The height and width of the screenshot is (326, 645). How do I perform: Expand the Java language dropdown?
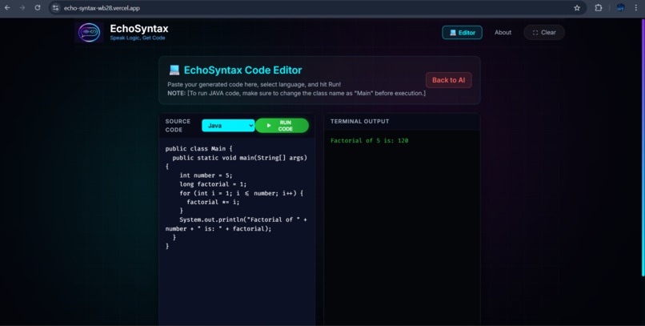coord(228,126)
